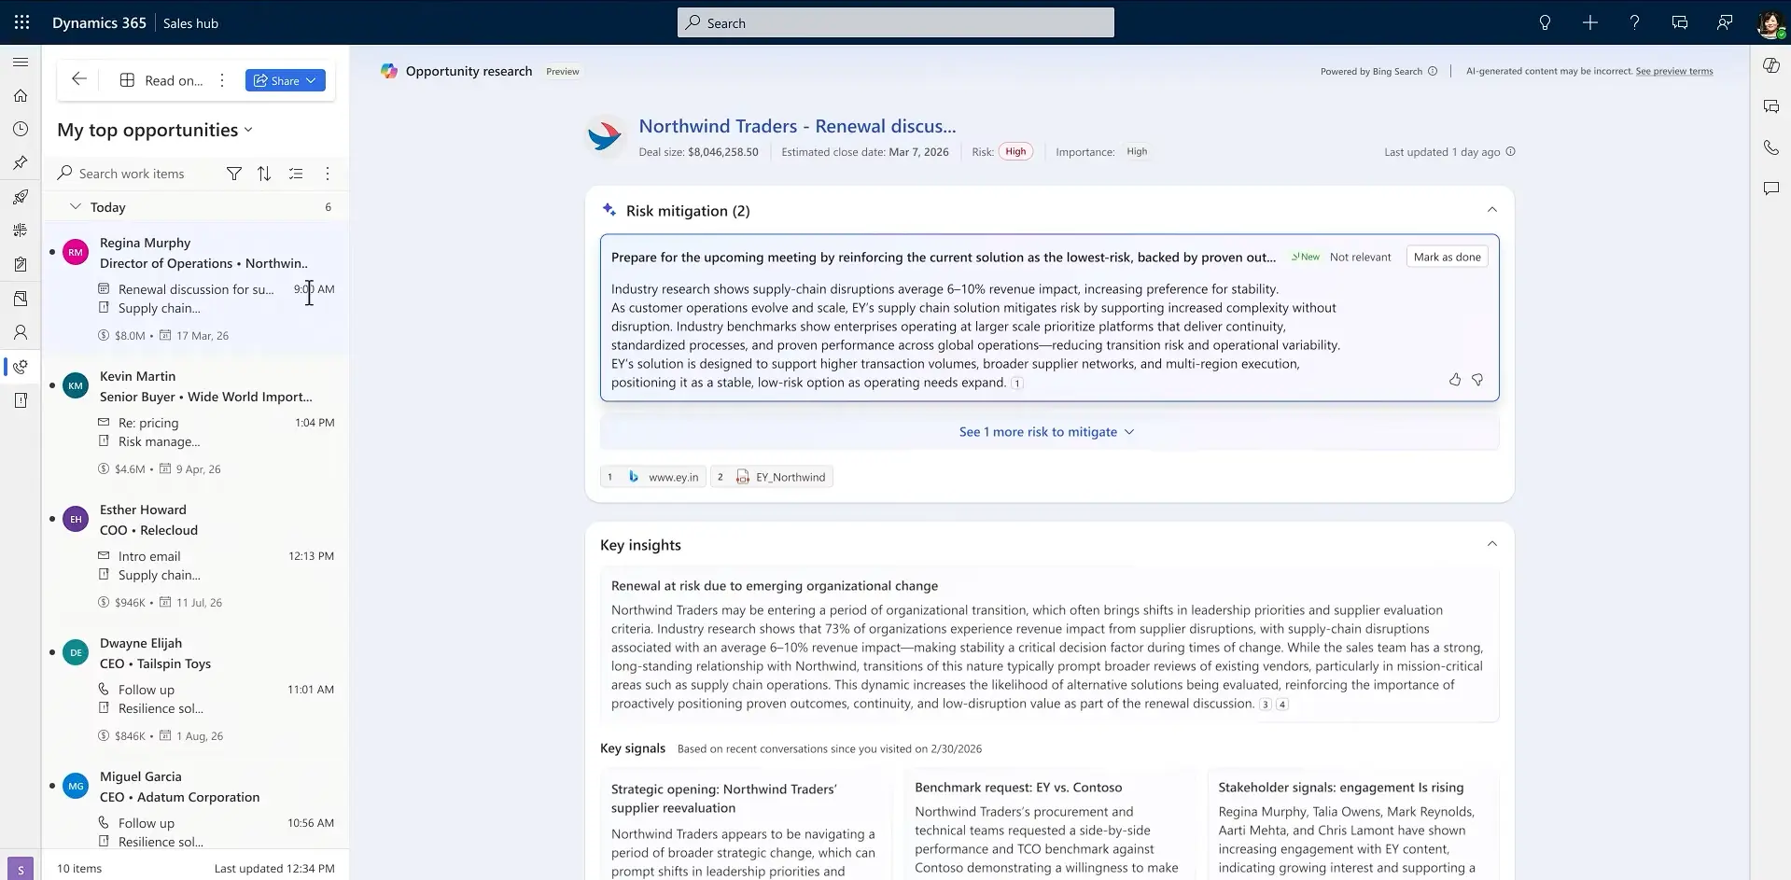Viewport: 1791px width, 880px height.
Task: Click citation 4 in Key insights
Action: click(x=1282, y=705)
